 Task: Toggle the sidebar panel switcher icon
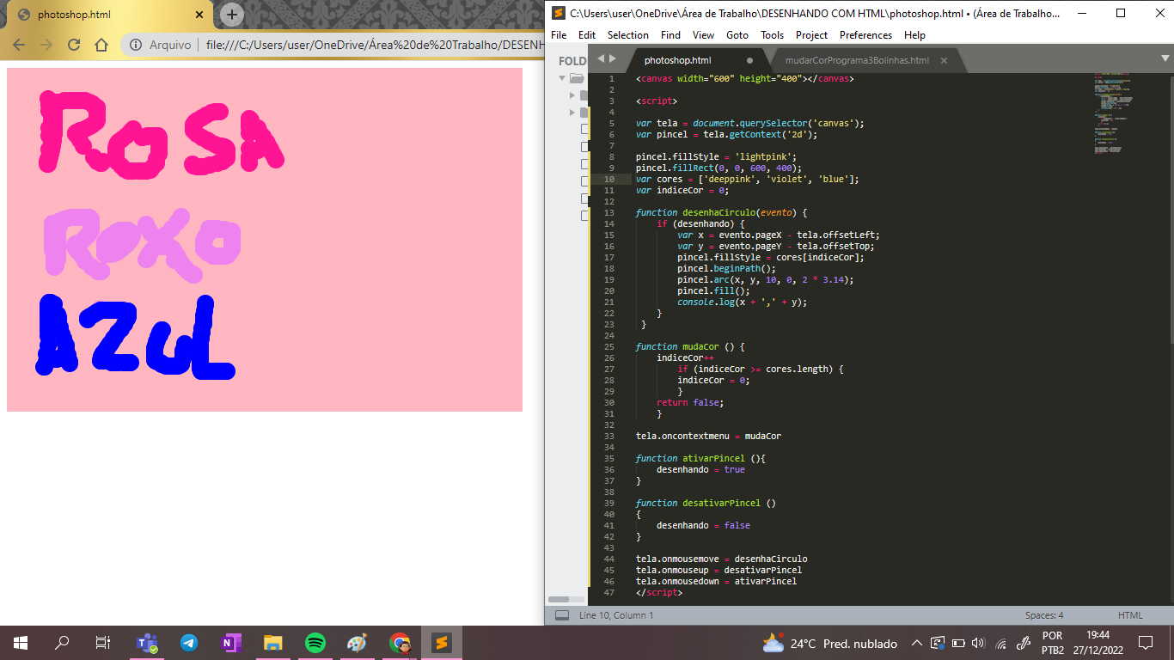point(562,615)
